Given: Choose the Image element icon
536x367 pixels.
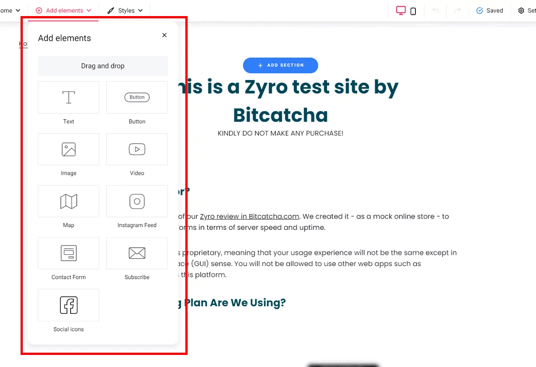Looking at the screenshot, I should tap(68, 149).
